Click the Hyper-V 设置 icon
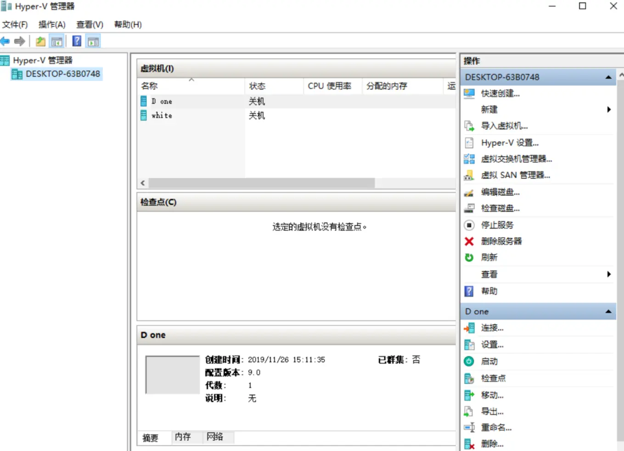The image size is (624, 451). (469, 143)
